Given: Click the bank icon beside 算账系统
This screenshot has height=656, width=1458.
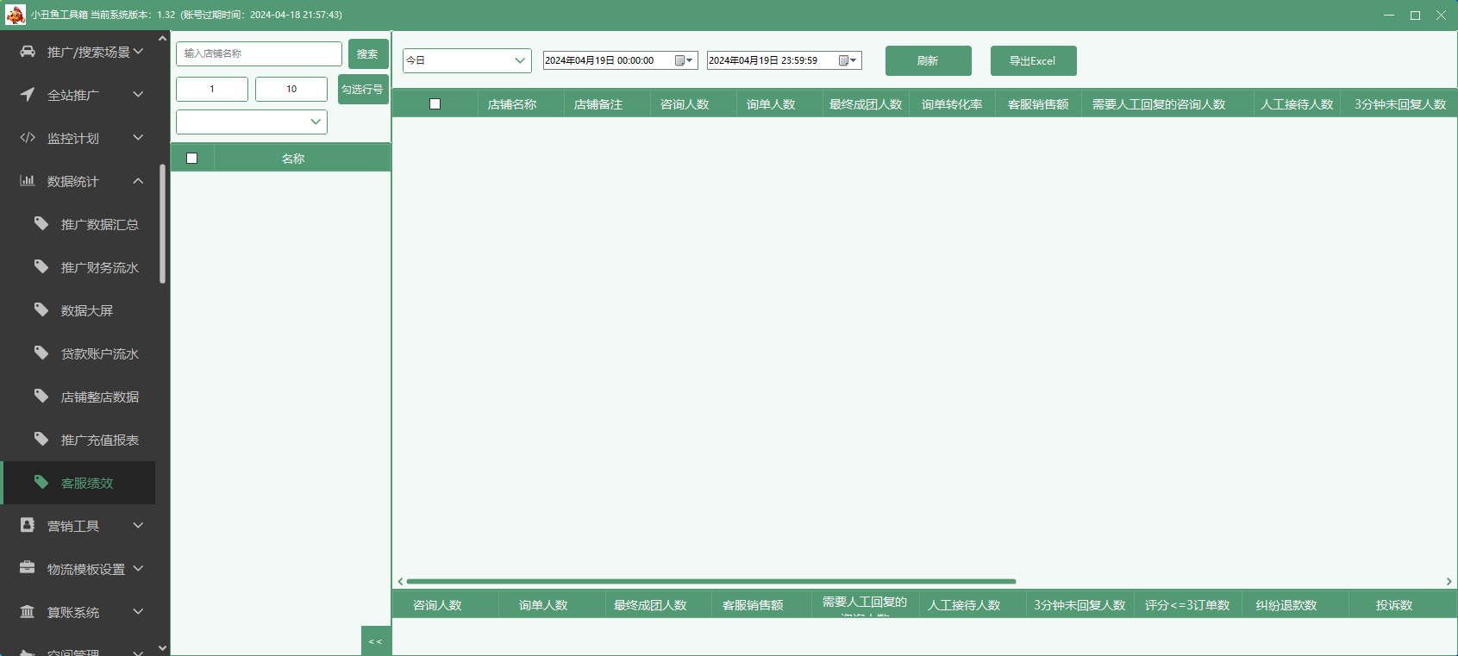Looking at the screenshot, I should 28,611.
